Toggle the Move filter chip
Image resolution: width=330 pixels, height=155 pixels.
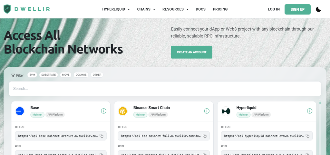66,75
